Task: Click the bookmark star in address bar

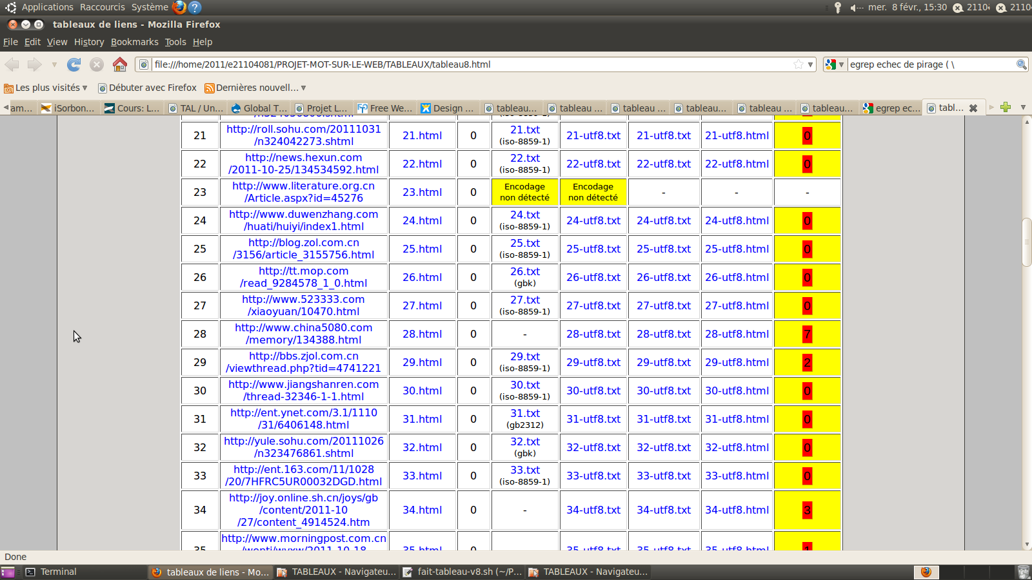Action: pos(799,64)
